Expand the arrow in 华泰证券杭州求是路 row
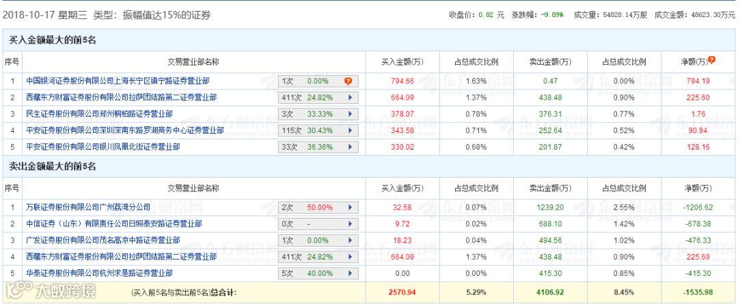 [350, 273]
